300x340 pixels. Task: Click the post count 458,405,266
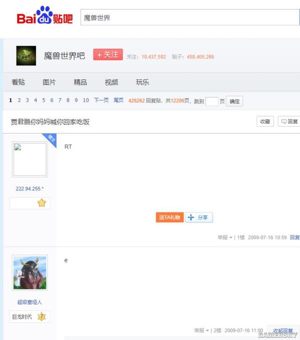point(200,57)
